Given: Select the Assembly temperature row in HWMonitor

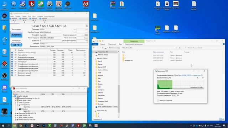Looking at the screenshot, I should coord(50,107).
